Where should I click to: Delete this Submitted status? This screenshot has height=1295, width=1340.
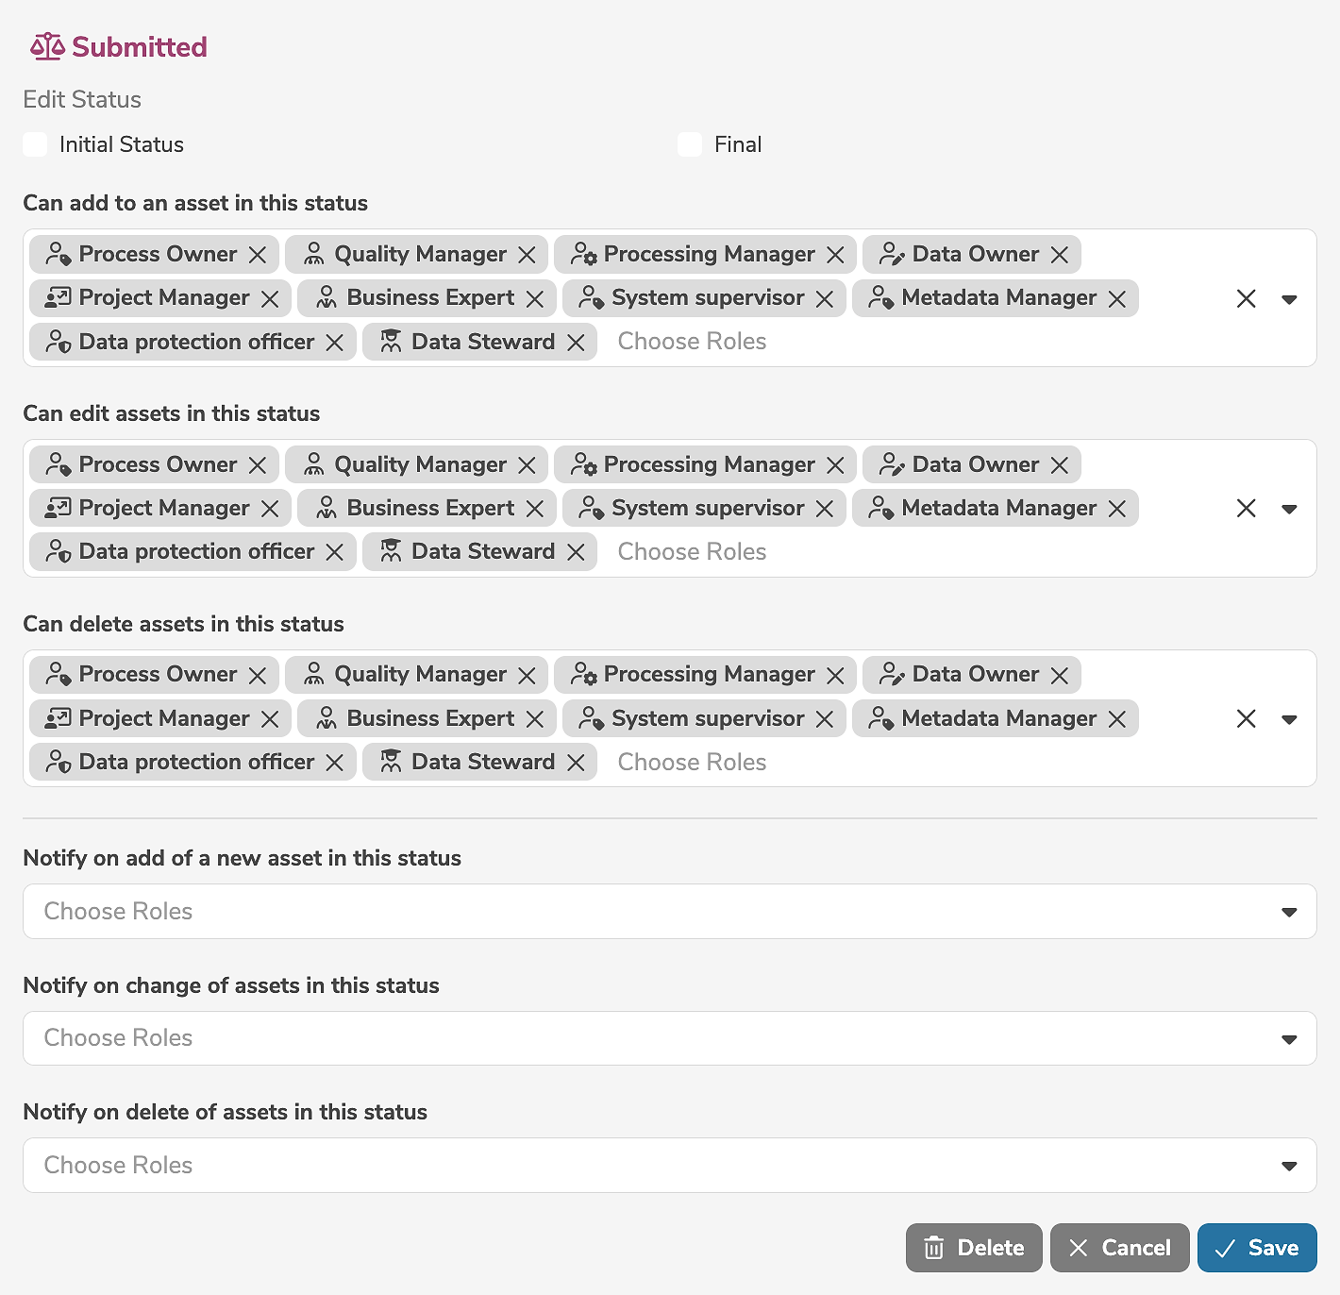(974, 1248)
